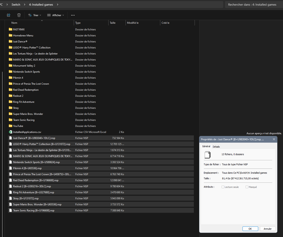Switch to Général tab in properties dialog
The image size is (283, 237).
206,146
